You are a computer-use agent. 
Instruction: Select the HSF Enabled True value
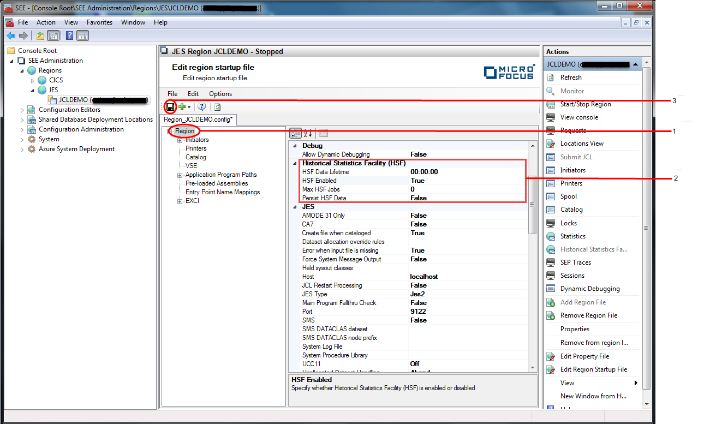(x=417, y=181)
